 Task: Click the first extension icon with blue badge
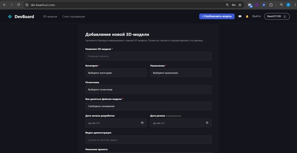pyautogui.click(x=250, y=5)
